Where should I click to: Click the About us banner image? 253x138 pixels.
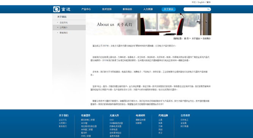[149, 24]
